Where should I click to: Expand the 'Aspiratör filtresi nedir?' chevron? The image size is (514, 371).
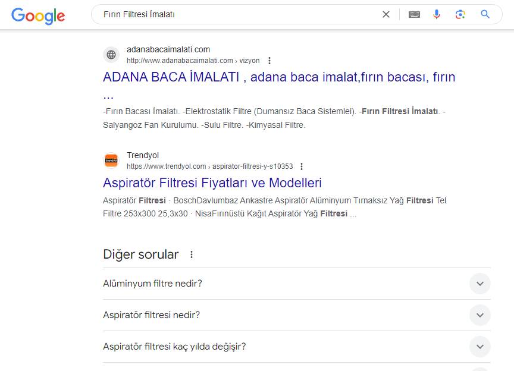coord(479,315)
